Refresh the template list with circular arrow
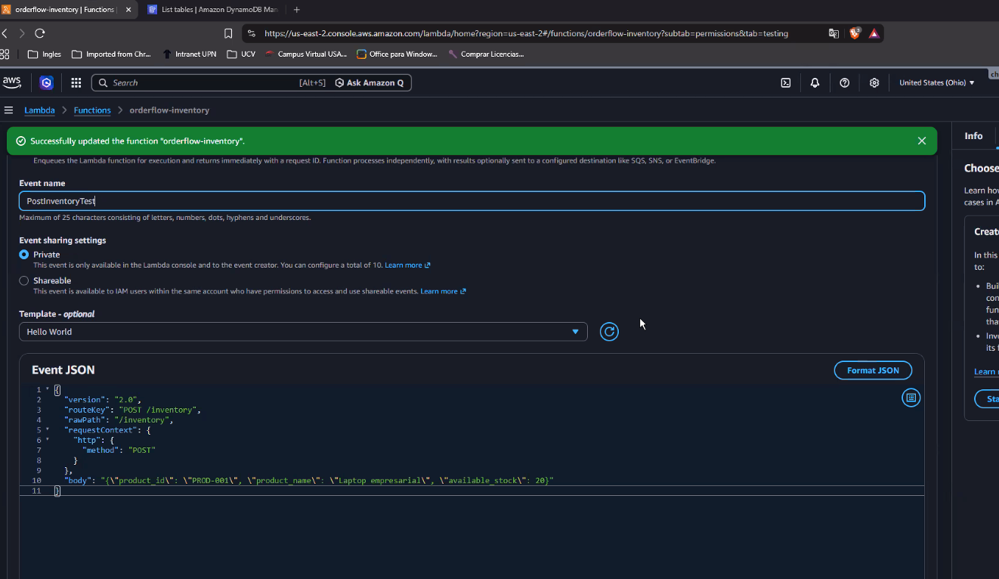999x579 pixels. pyautogui.click(x=609, y=332)
